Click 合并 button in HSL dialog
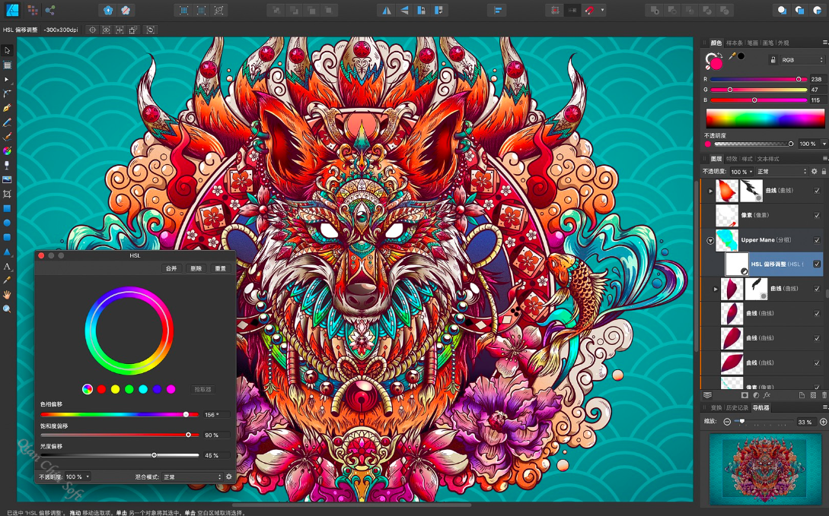The image size is (829, 516). (171, 268)
